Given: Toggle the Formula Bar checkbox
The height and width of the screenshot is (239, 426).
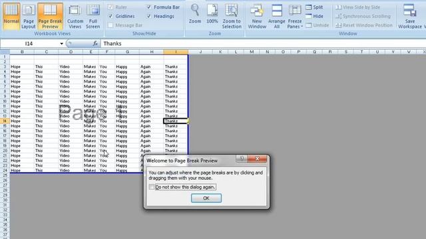Looking at the screenshot, I should coord(149,7).
